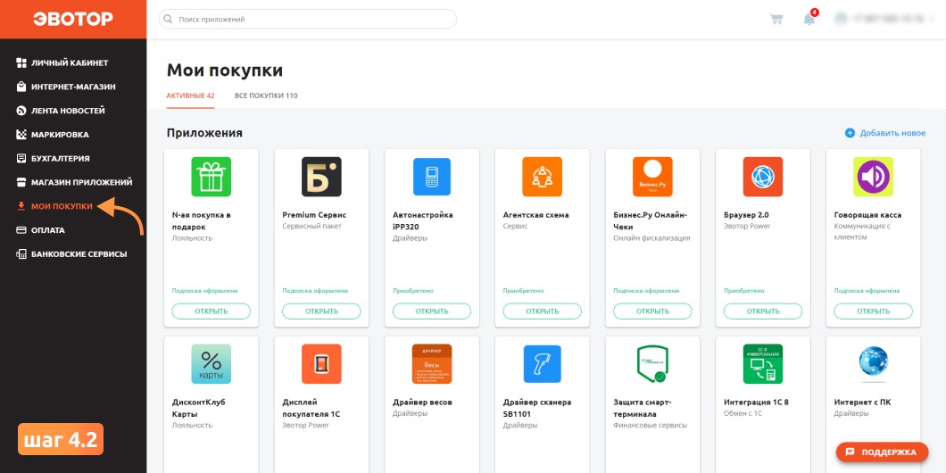Click the Интернет с ПК title

862,402
